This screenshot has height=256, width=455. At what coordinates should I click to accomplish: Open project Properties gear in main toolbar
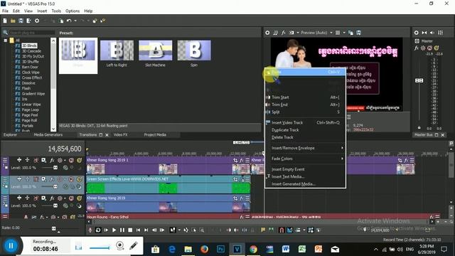point(37,21)
